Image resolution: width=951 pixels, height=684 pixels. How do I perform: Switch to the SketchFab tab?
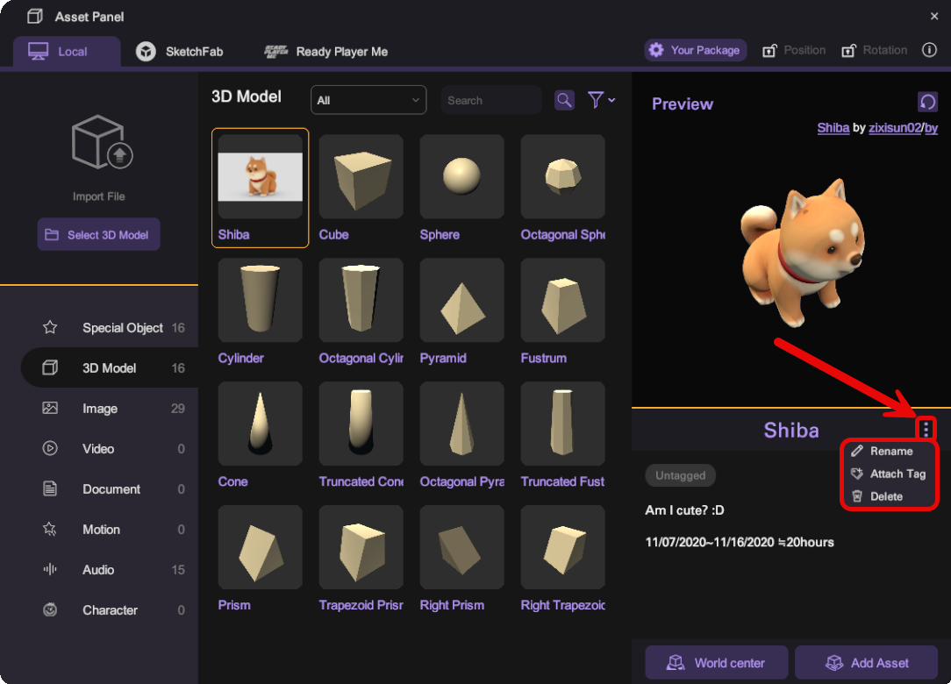(180, 52)
